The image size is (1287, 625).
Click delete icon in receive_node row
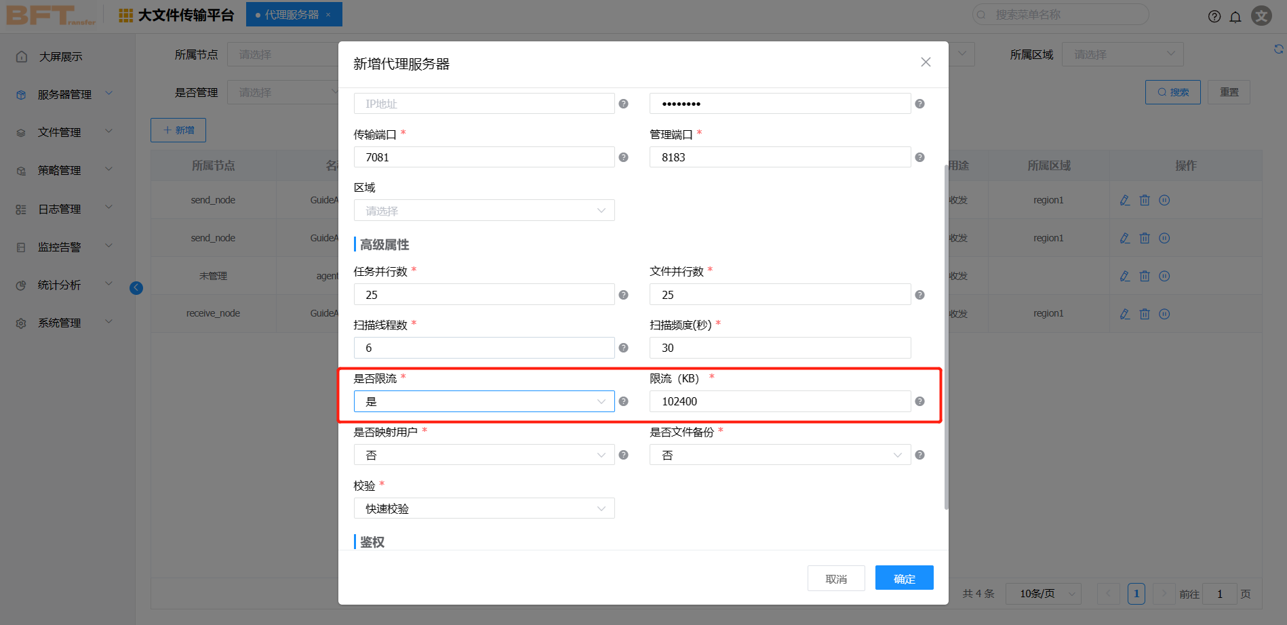(1145, 314)
